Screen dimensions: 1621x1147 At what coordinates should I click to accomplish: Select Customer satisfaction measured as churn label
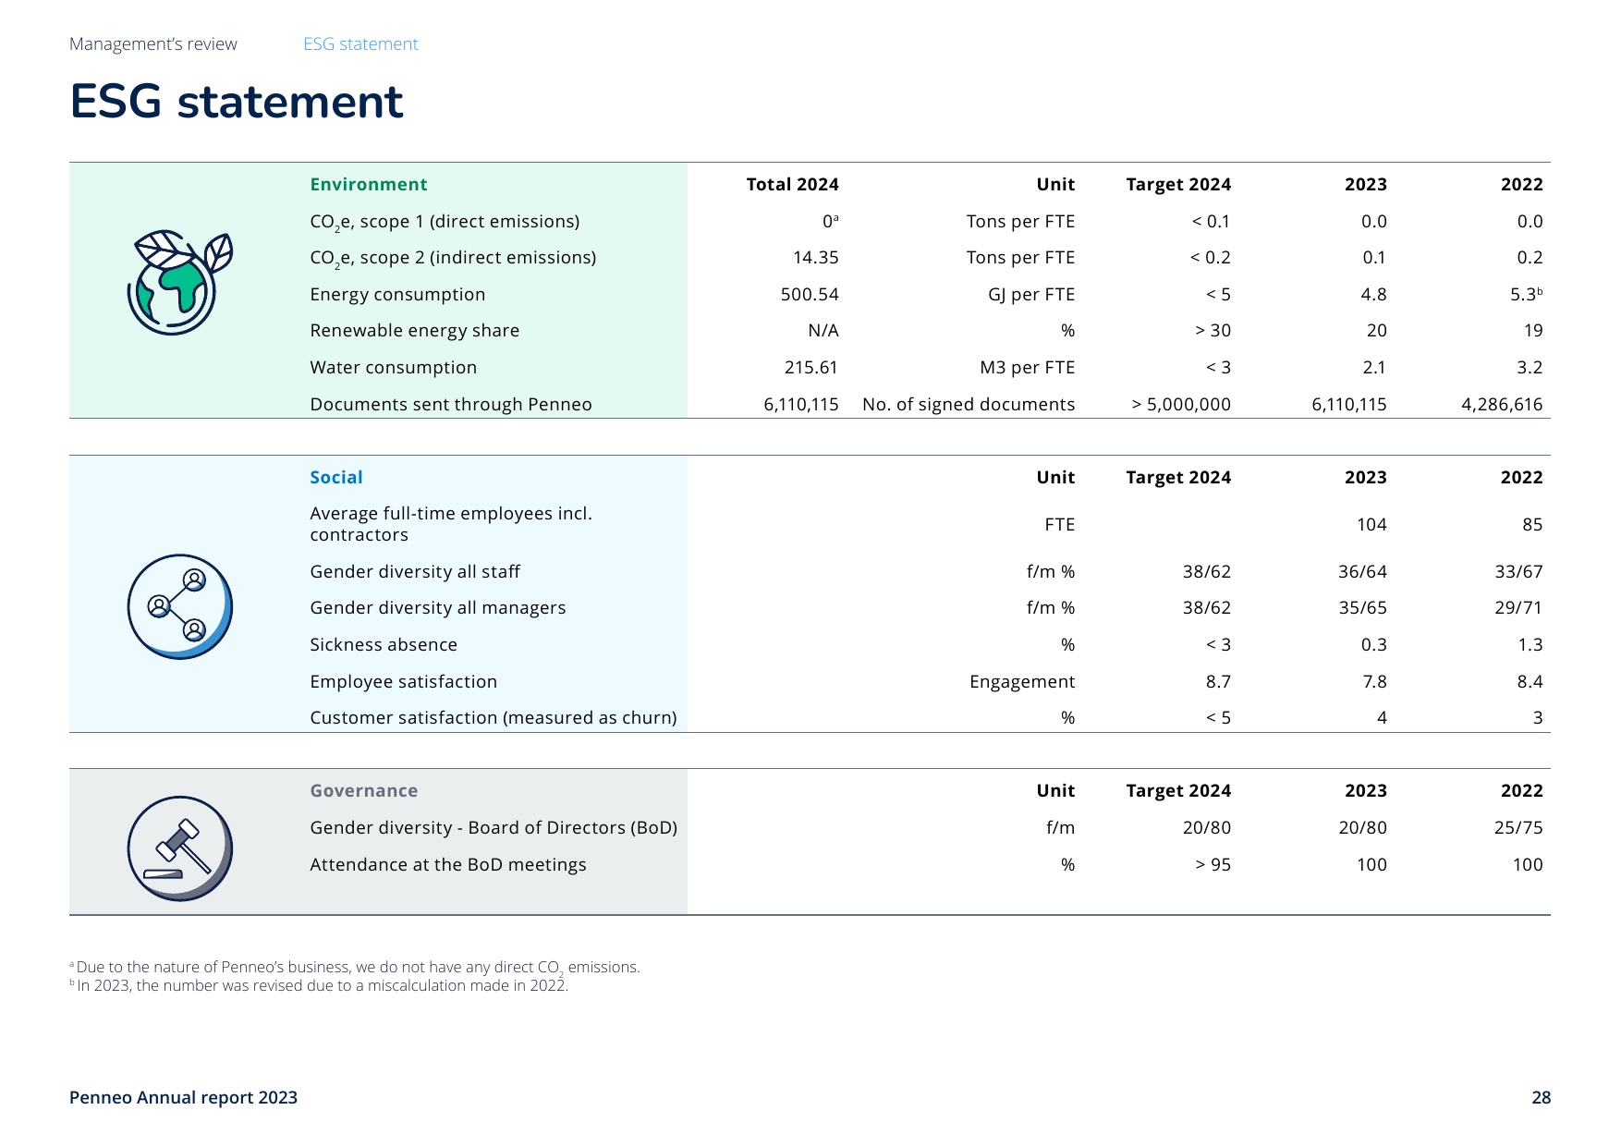[494, 717]
